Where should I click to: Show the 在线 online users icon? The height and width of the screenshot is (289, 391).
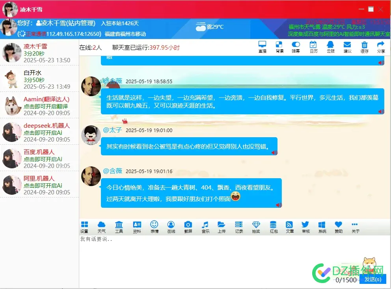(171, 227)
